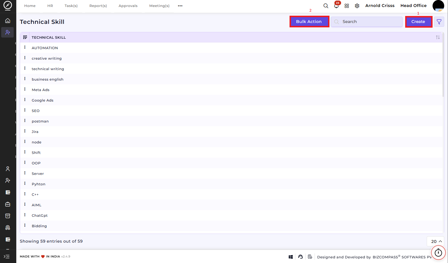Select the Jira skill text
The image size is (448, 263).
[x=35, y=132]
